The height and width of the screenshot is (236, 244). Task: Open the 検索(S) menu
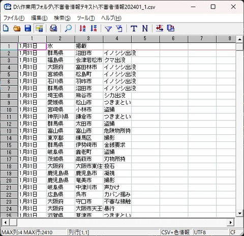(62, 18)
